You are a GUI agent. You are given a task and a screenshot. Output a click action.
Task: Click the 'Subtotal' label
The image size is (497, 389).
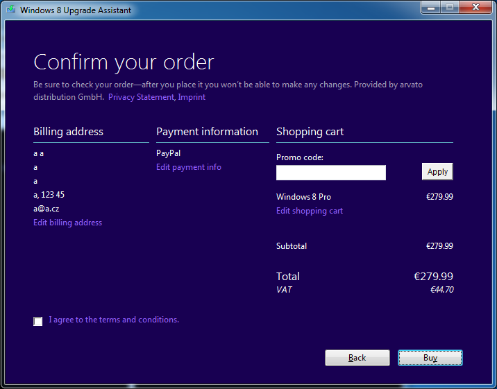point(292,246)
